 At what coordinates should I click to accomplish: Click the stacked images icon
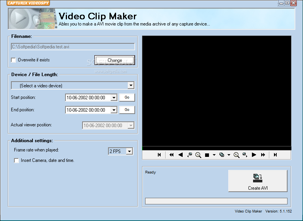(x=222, y=155)
